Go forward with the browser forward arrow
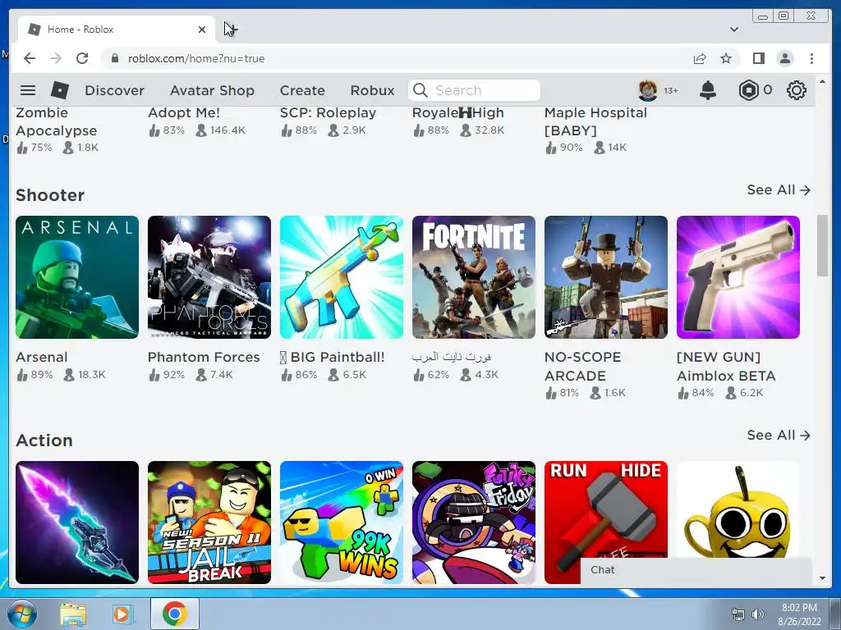This screenshot has width=841, height=630. coord(56,58)
